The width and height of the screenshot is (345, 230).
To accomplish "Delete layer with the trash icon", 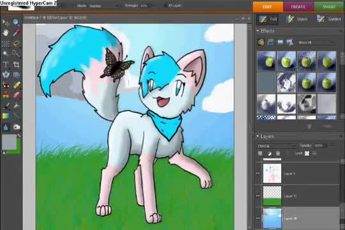I will [278, 153].
